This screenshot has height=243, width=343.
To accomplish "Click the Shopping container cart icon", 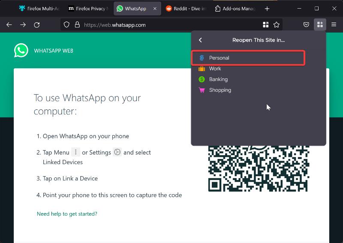I will pos(202,90).
